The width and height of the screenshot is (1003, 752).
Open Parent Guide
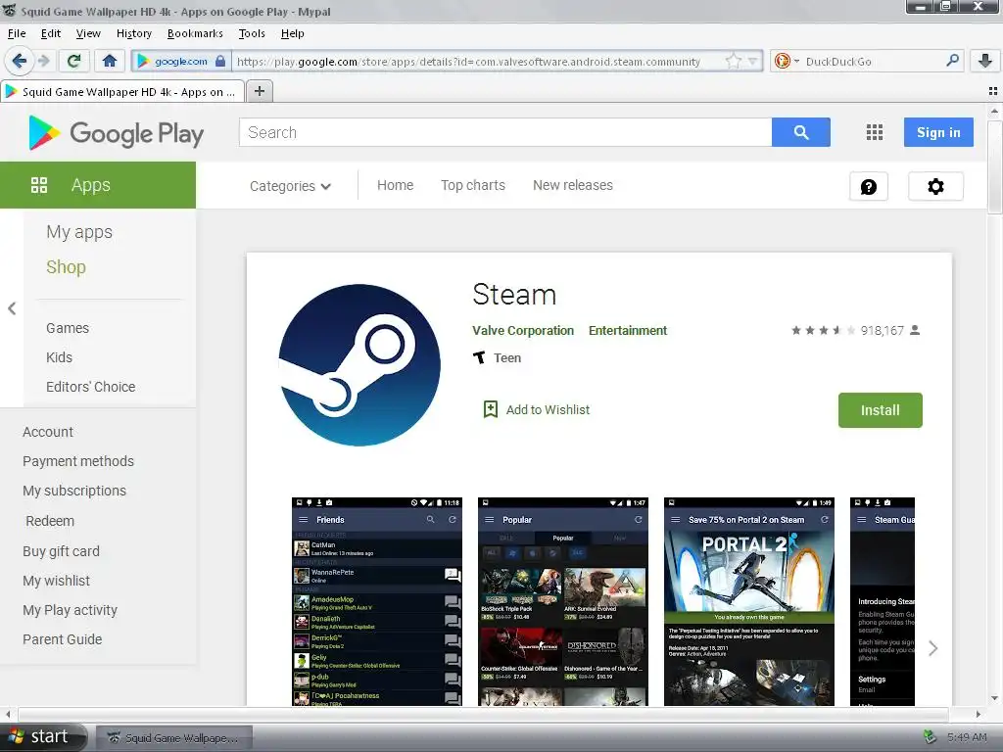coord(62,639)
